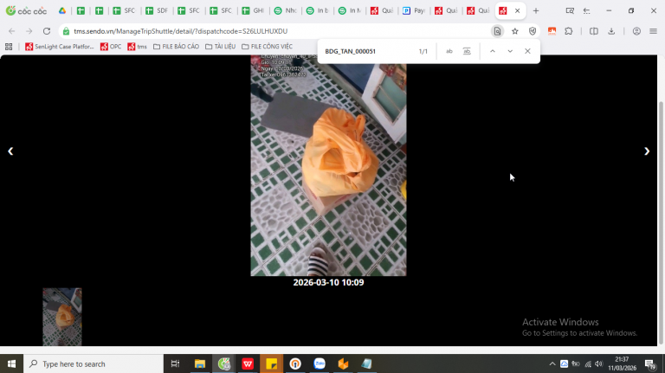The height and width of the screenshot is (373, 665).
Task: Open the Cốc Cốc main menu
Action: coord(653,31)
